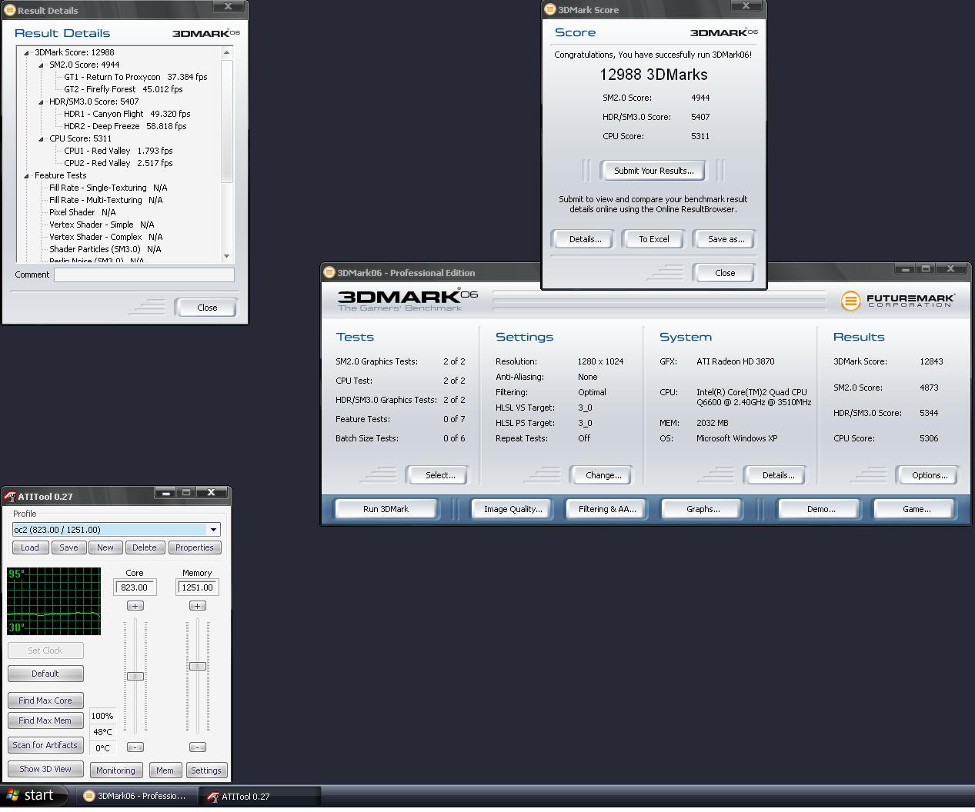Click Close button in 3DMark Score window
975x812 pixels.
725,273
